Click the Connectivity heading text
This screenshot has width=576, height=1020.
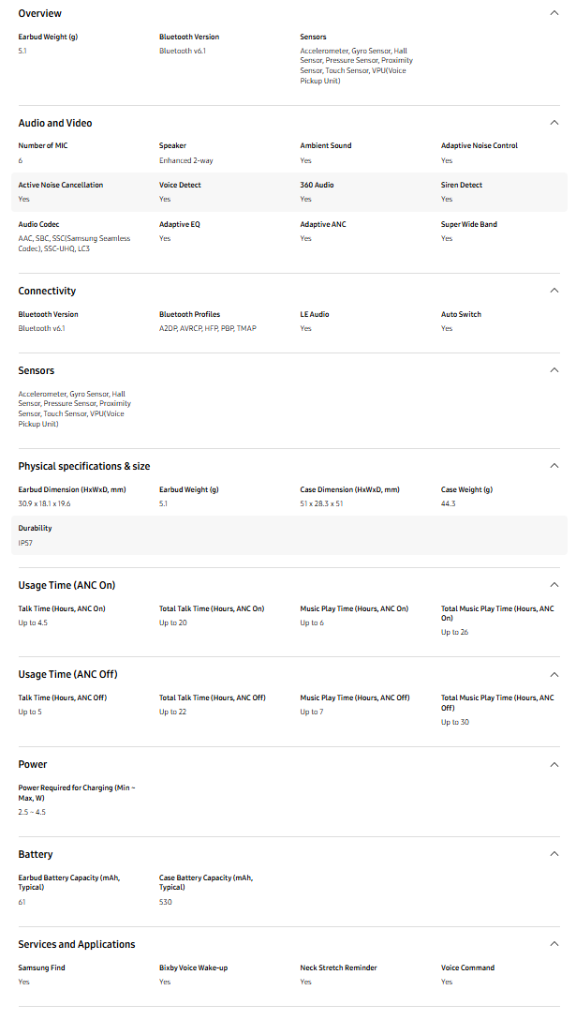[47, 291]
